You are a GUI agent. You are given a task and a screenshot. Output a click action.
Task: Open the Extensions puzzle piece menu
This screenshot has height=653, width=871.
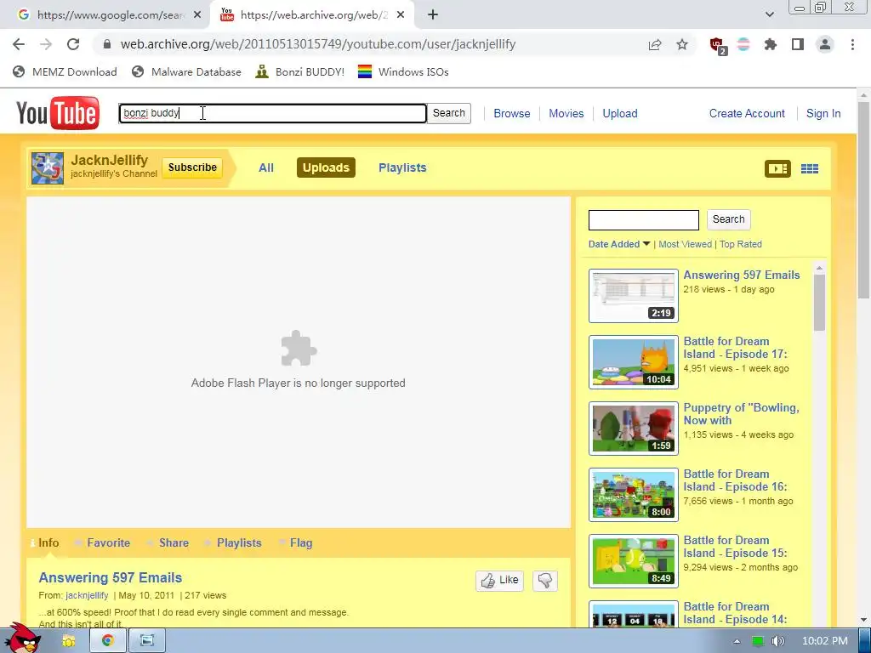(770, 44)
